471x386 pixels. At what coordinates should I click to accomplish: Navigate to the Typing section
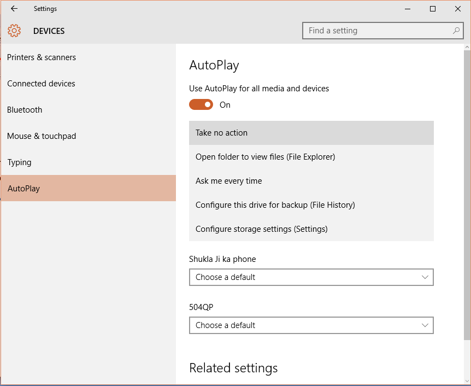pos(19,162)
